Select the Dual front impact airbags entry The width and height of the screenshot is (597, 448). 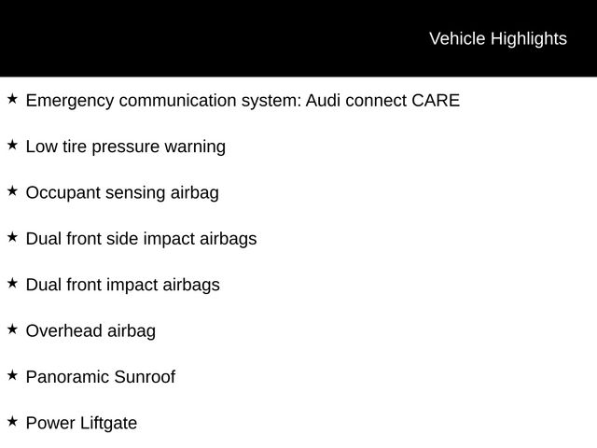pyautogui.click(x=122, y=285)
